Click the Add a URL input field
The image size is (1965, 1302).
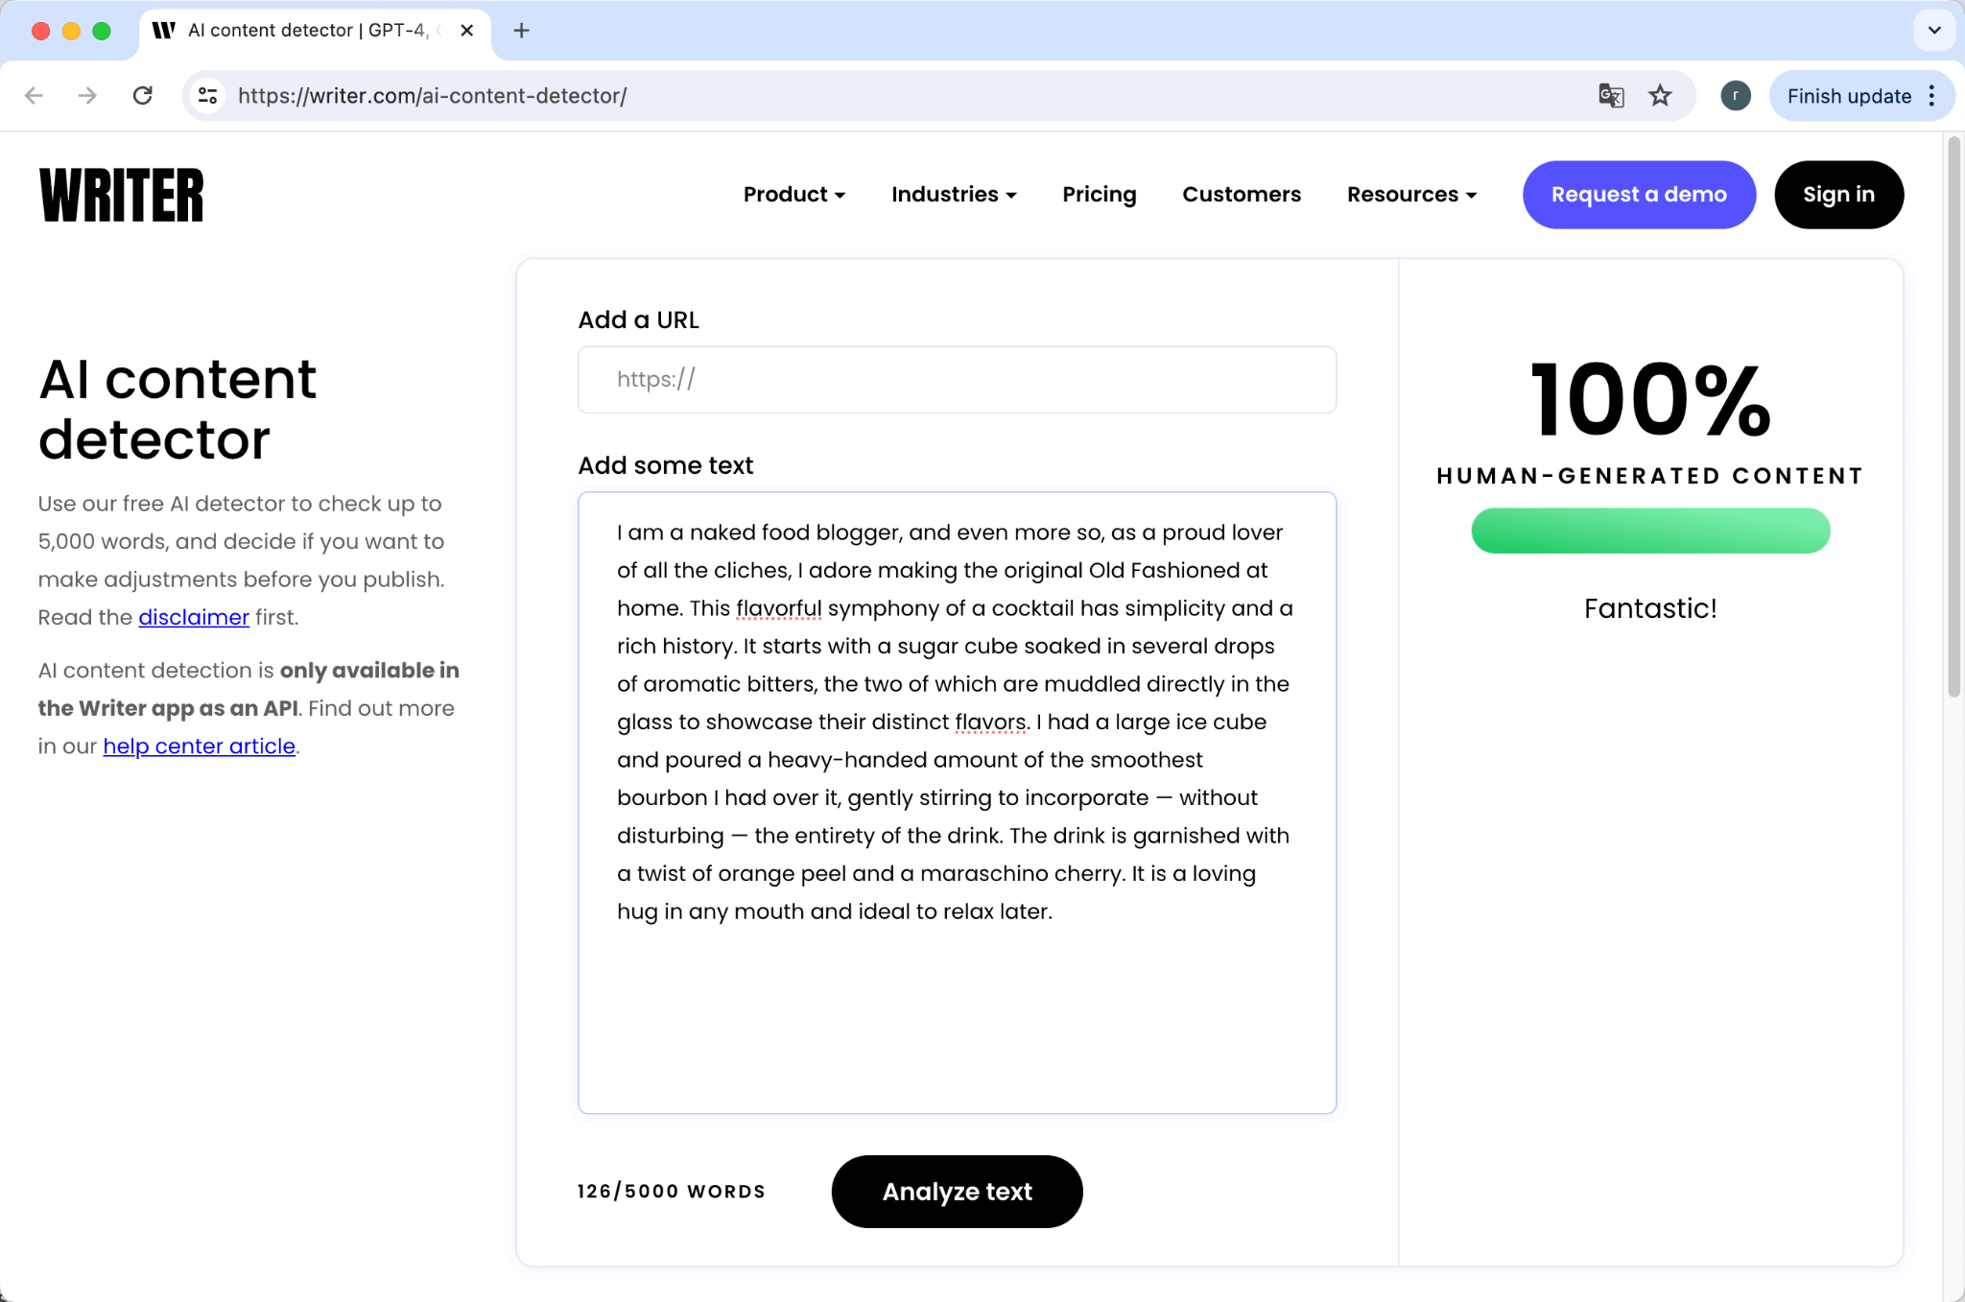pos(957,380)
